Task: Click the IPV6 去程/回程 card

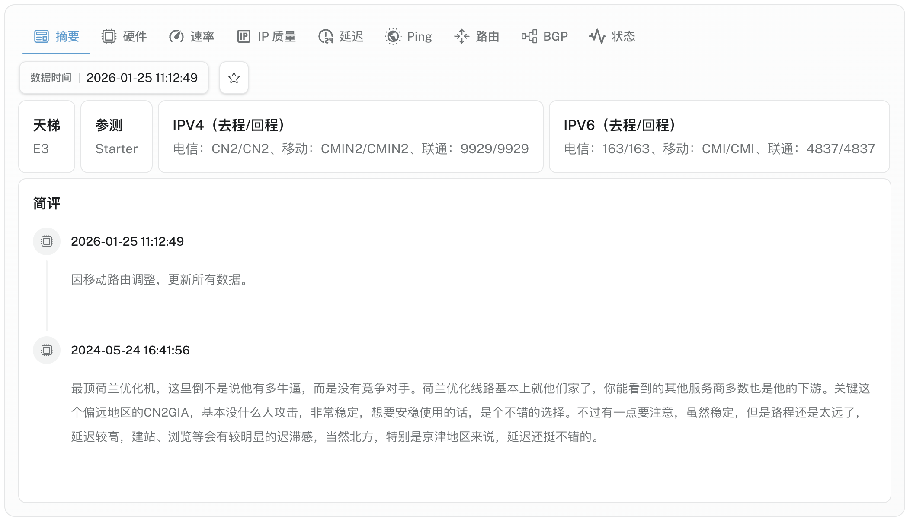Action: [719, 136]
